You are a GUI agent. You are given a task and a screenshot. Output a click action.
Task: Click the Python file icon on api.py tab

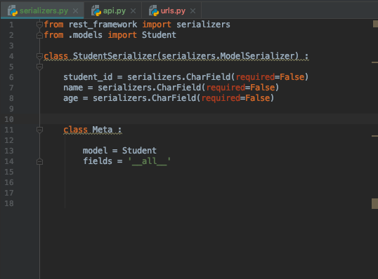point(96,11)
